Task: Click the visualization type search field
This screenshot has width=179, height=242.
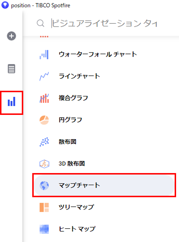Action: click(105, 24)
